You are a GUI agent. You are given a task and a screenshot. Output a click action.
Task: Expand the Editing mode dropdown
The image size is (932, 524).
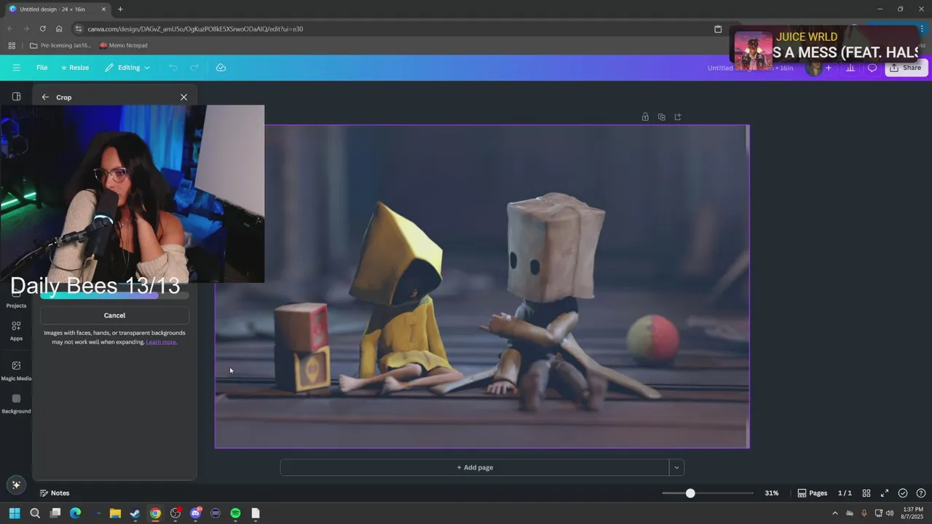click(x=127, y=68)
